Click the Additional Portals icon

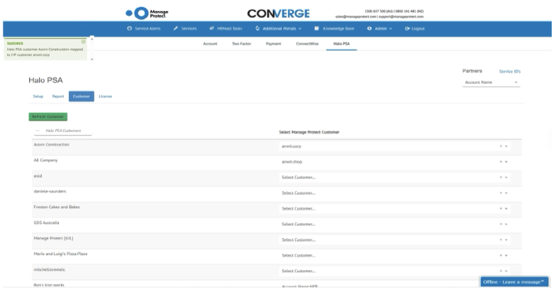[257, 28]
